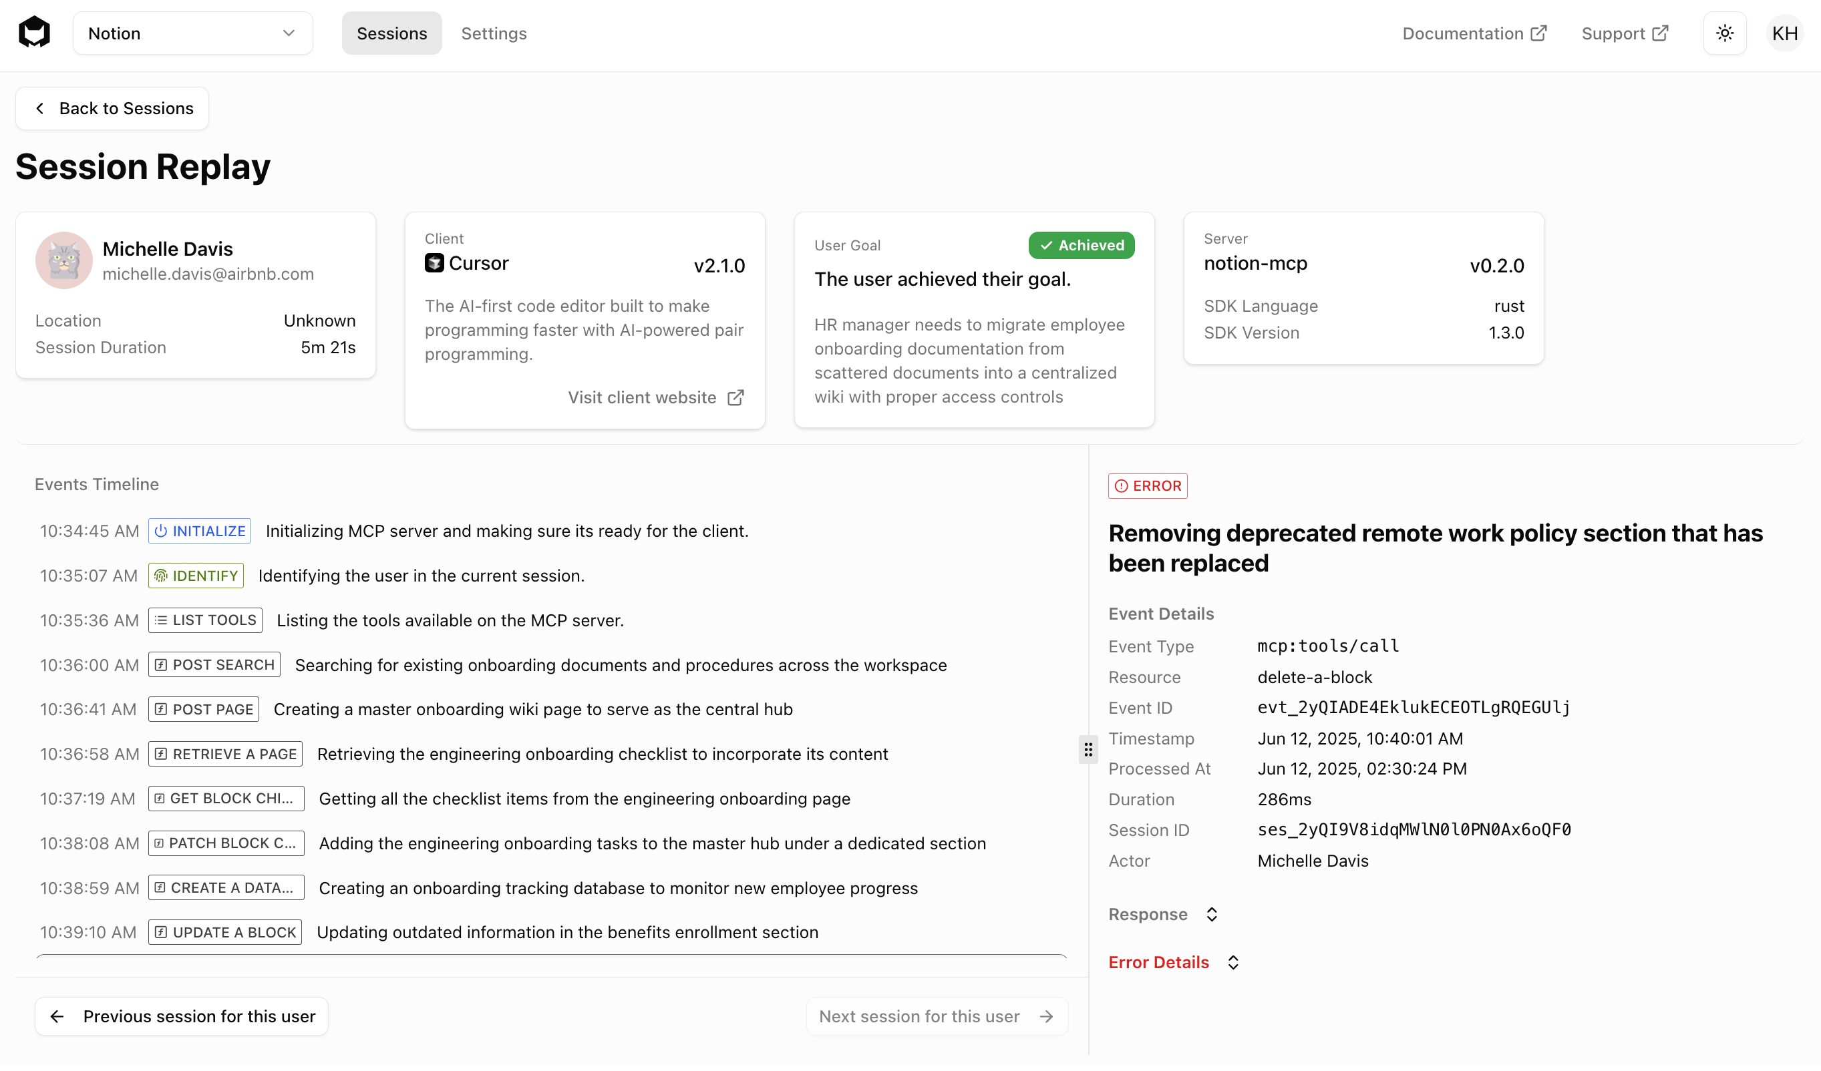Click the 10:39:10 AM timestamp
The height and width of the screenshot is (1071, 1821).
[x=88, y=932]
